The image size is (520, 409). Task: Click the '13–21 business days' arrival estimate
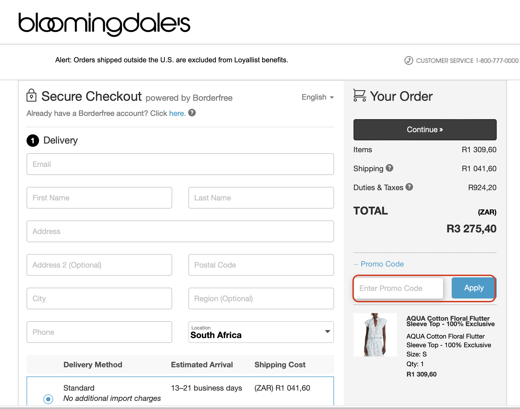pos(207,388)
